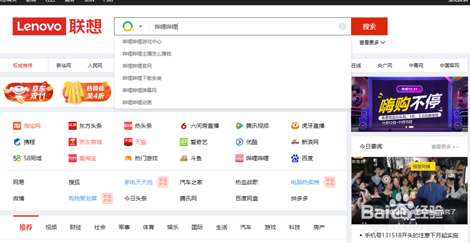Screen dimensions: 470x243
Task: Click the 东方头条 icon
Action: point(72,126)
